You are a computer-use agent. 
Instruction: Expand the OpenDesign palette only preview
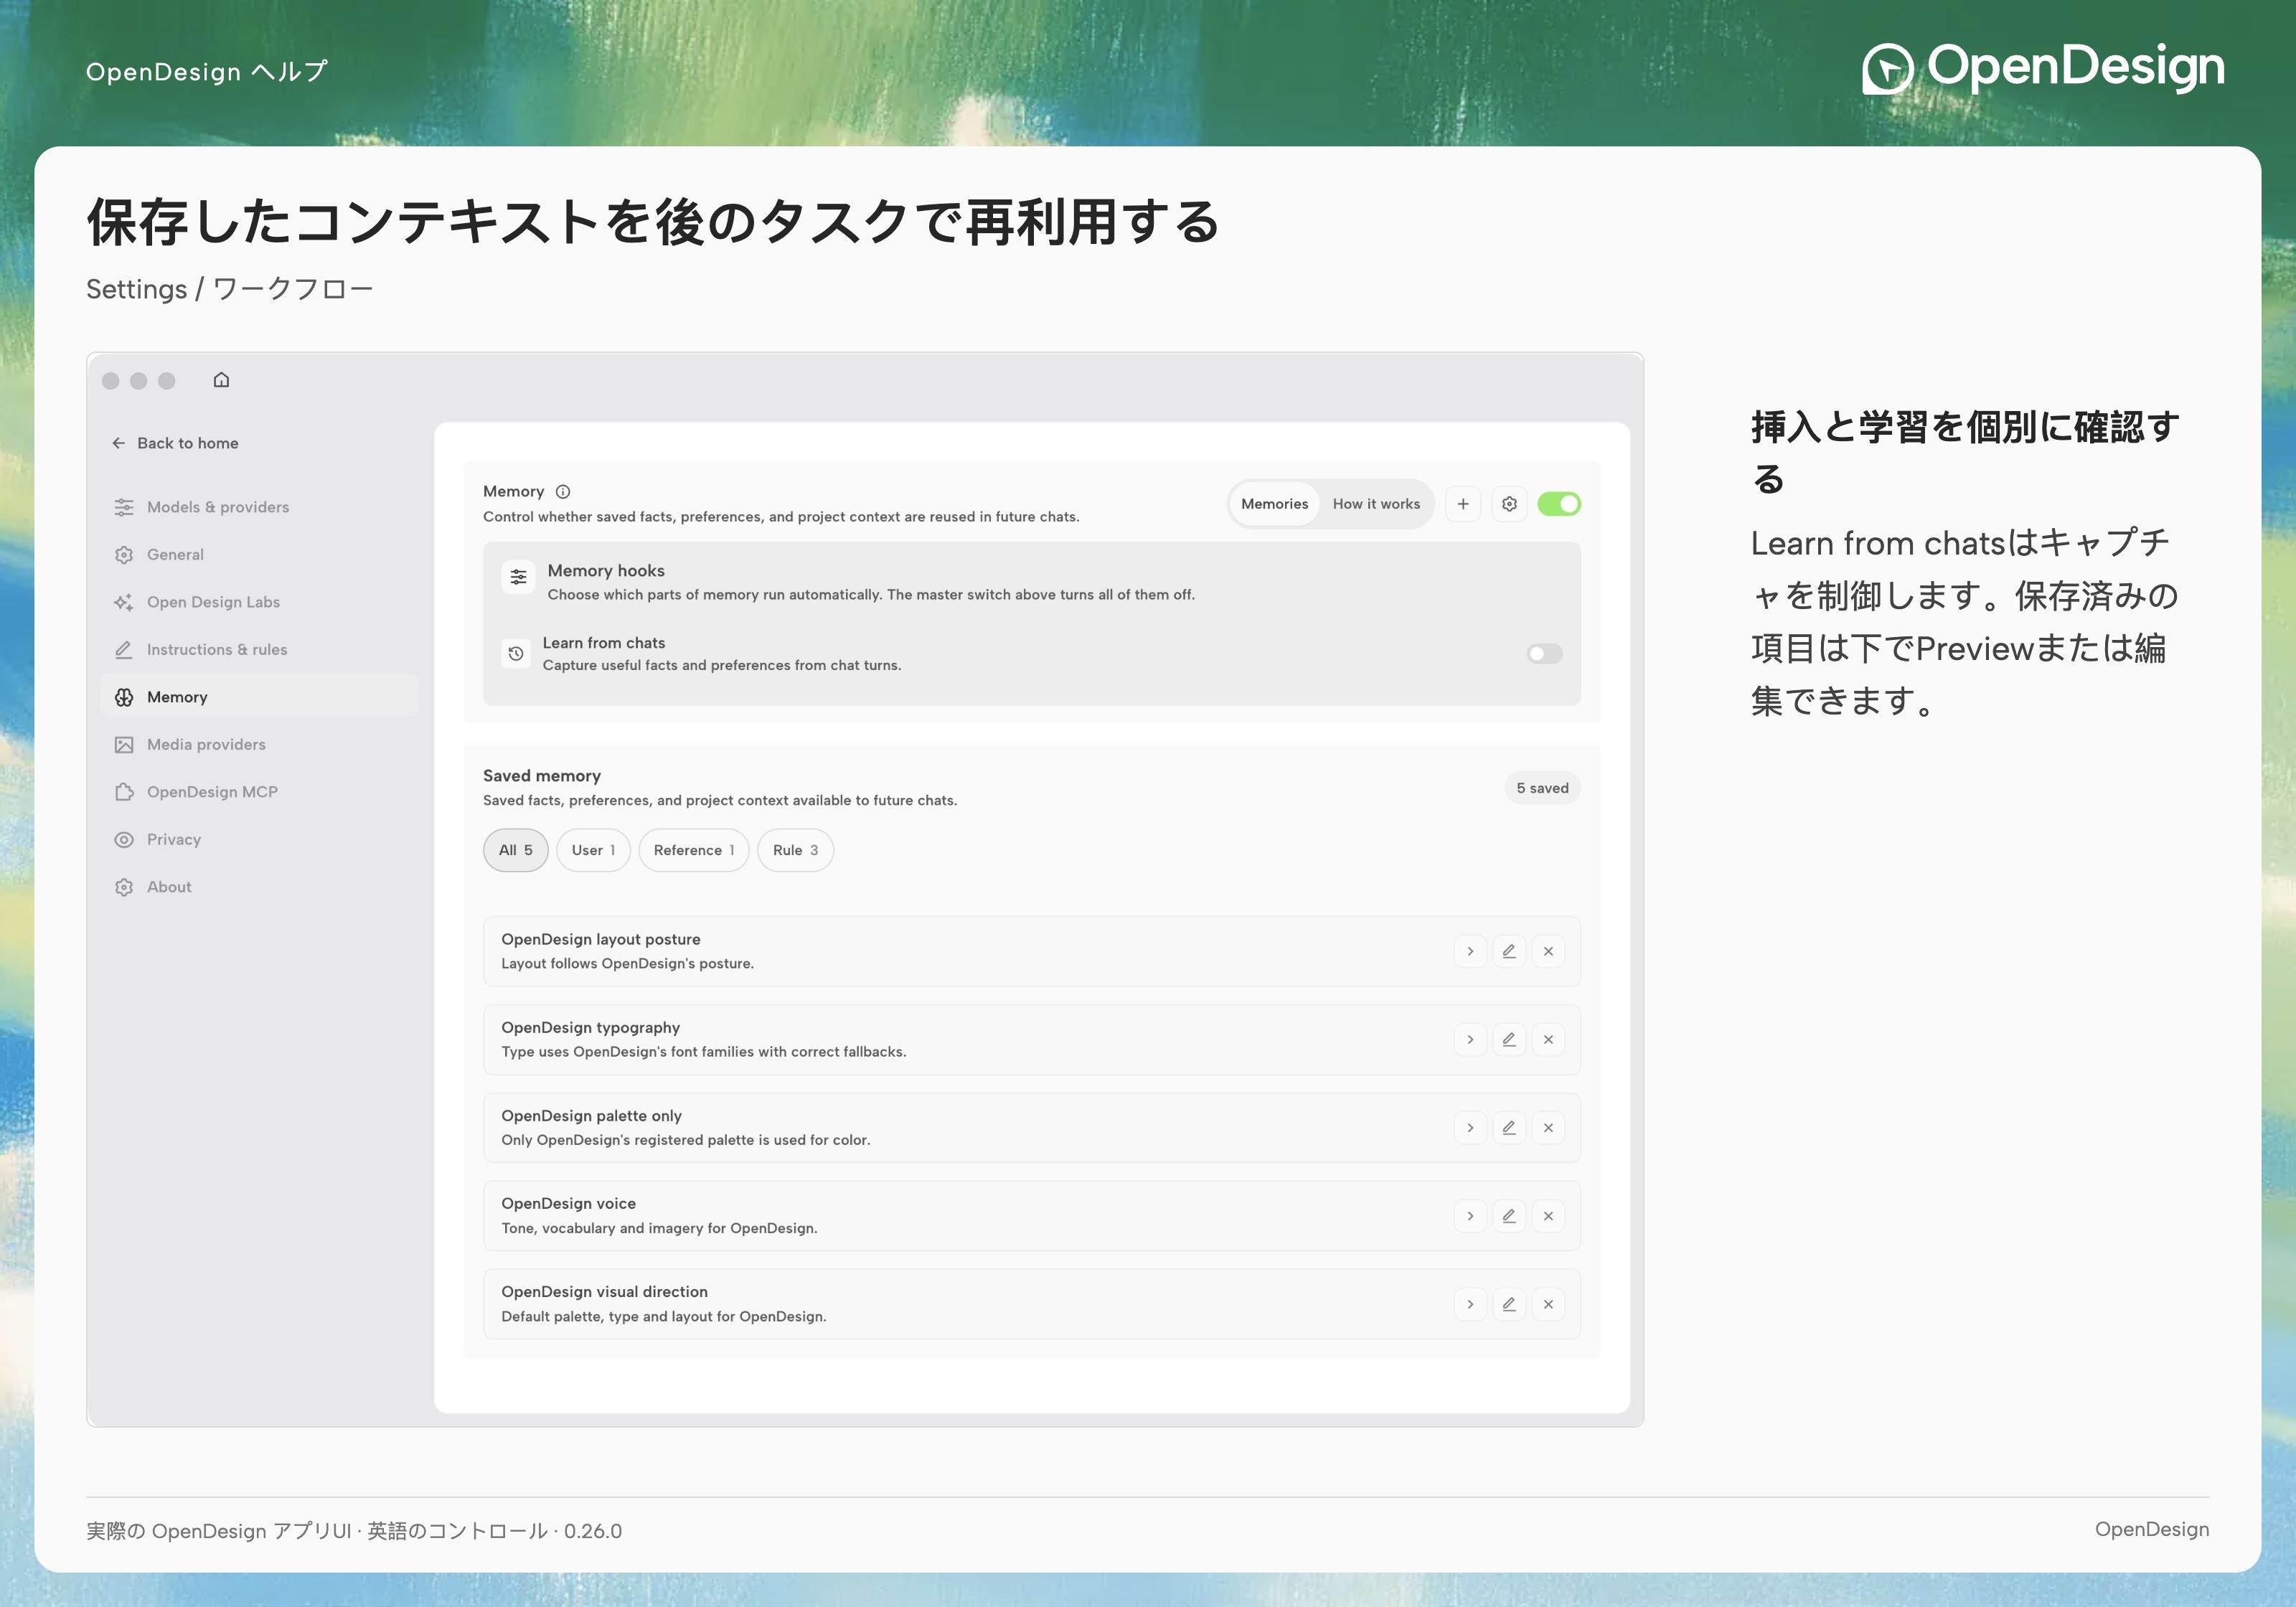pyautogui.click(x=1470, y=1128)
